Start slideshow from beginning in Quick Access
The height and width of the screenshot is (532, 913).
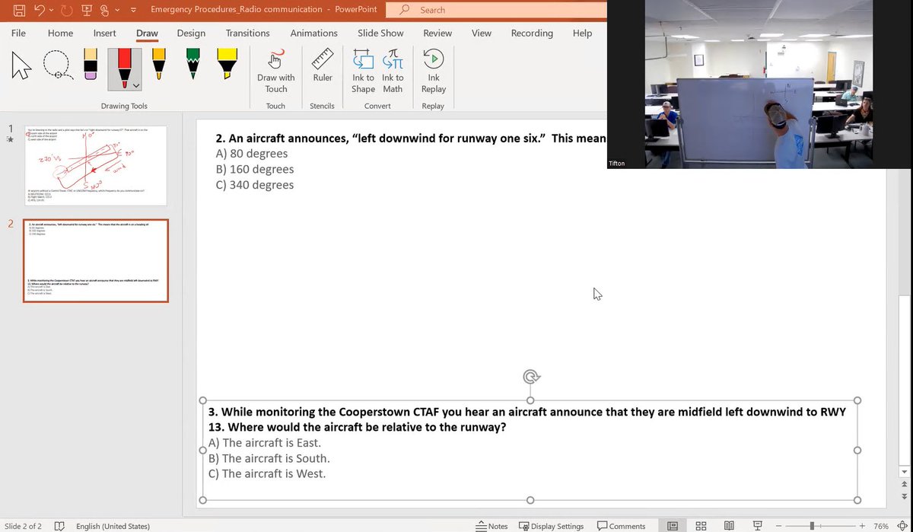pos(86,10)
